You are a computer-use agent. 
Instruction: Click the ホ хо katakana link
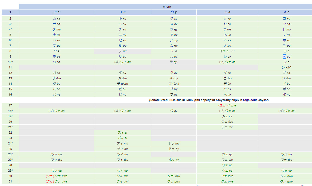pos(285,40)
